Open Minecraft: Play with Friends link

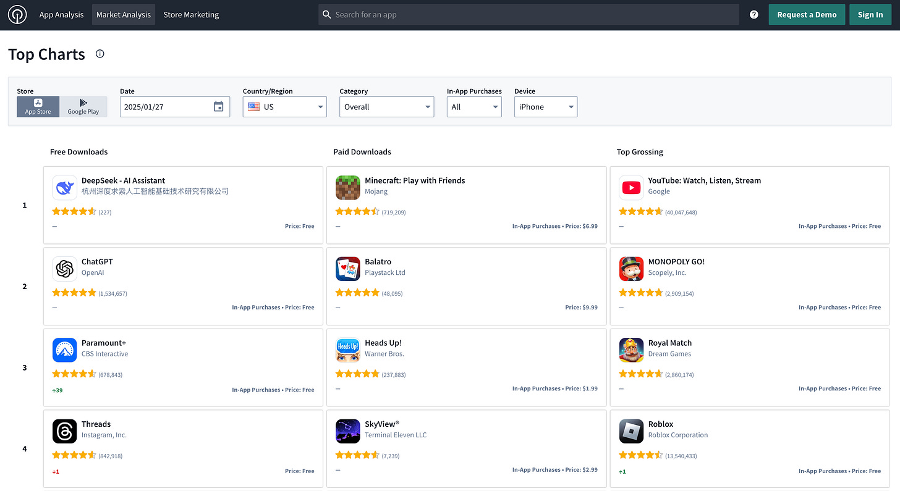tap(415, 180)
